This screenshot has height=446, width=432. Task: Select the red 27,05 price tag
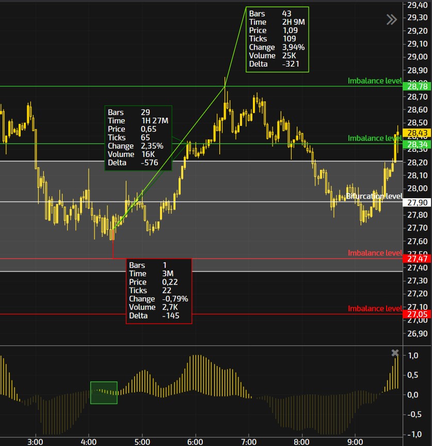[x=416, y=314]
